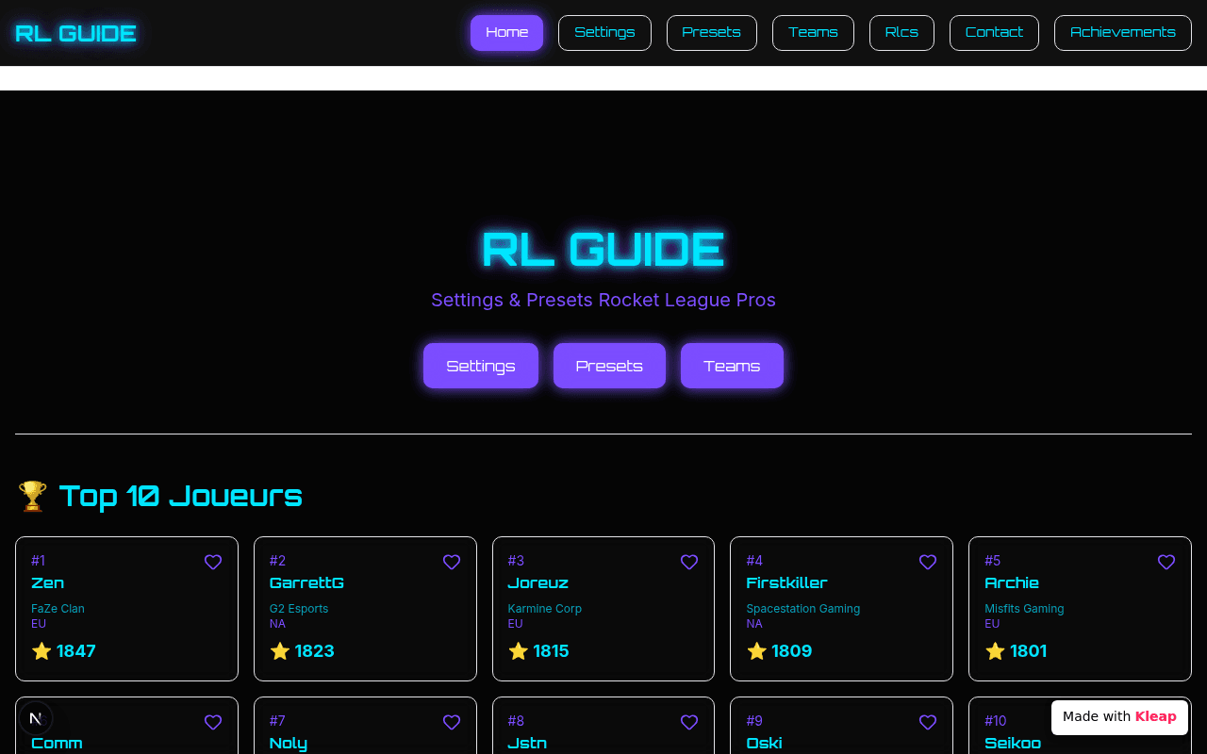The width and height of the screenshot is (1207, 754).
Task: Select the Firstkiller player name
Action: [786, 583]
